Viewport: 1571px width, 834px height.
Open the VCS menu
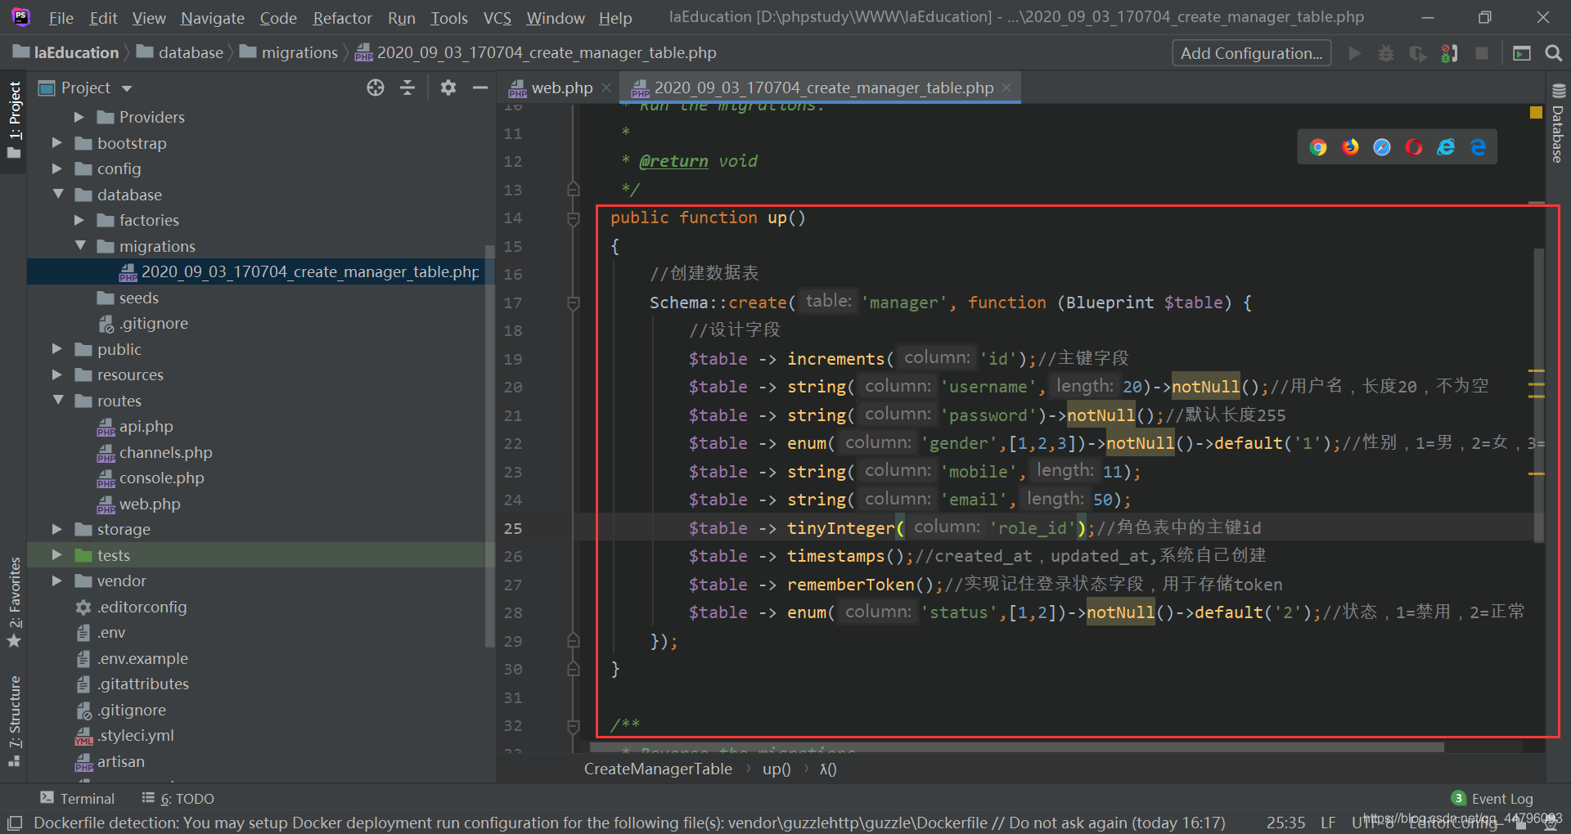[x=497, y=18]
